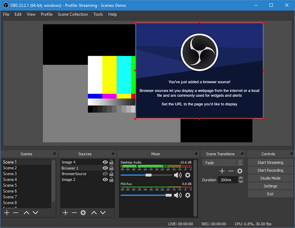Screen dimensions: 295x228
Task: Move the selected source up in the list
Action: [x=94, y=212]
